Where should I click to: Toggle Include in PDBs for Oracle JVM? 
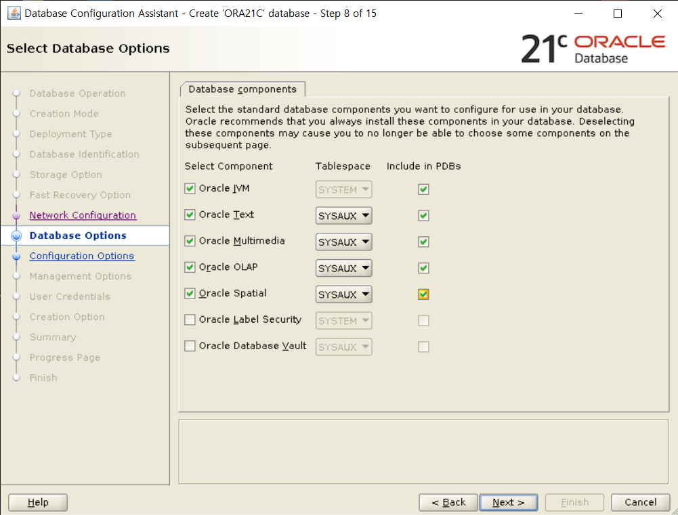point(423,189)
